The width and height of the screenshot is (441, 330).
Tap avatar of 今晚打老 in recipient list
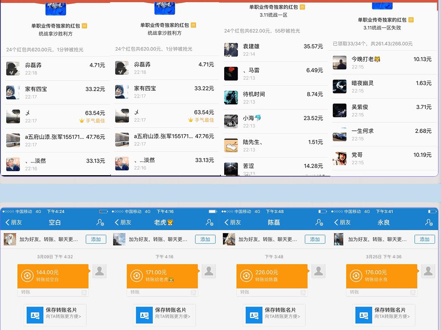tap(340, 62)
